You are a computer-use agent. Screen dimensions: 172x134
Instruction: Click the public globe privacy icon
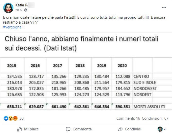coord(26,10)
